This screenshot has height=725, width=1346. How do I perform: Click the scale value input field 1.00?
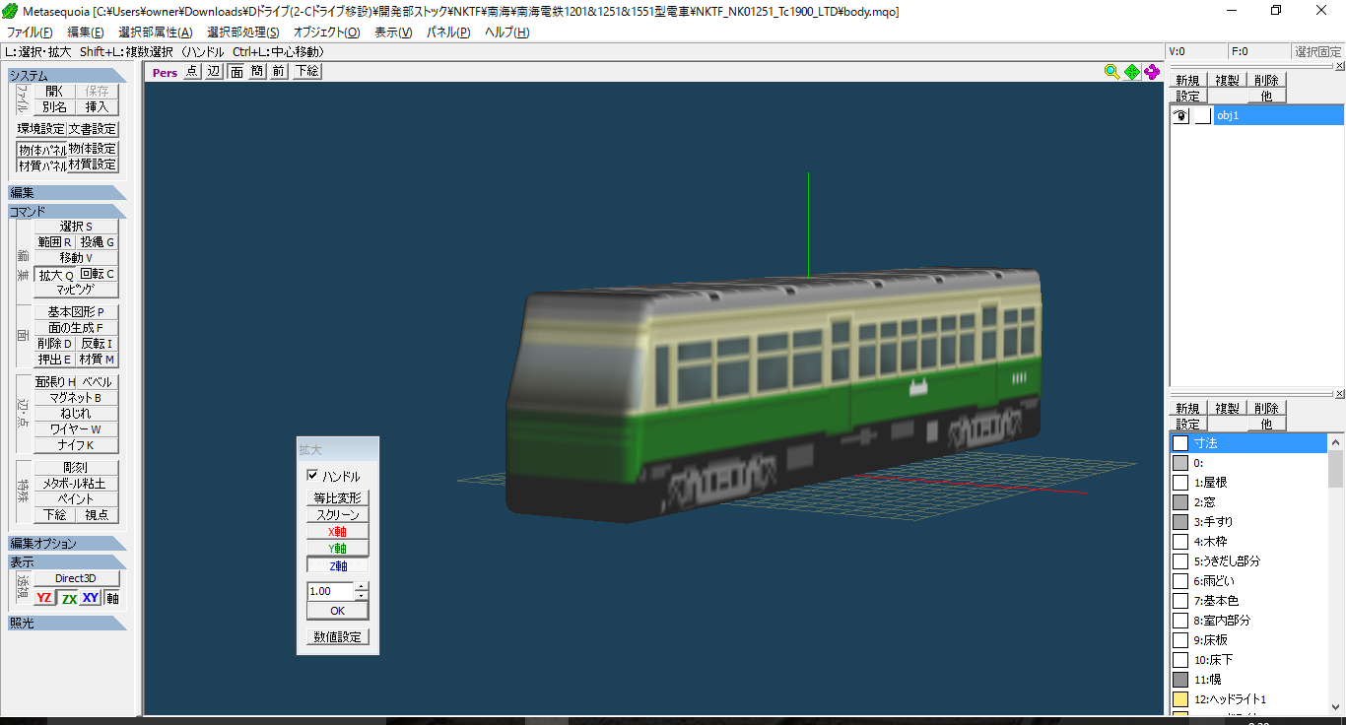[330, 592]
